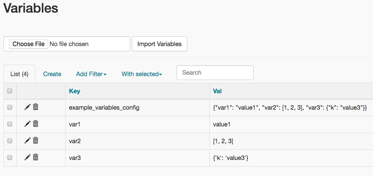
Task: Click the trash icon for var1
Action: pyautogui.click(x=36, y=124)
